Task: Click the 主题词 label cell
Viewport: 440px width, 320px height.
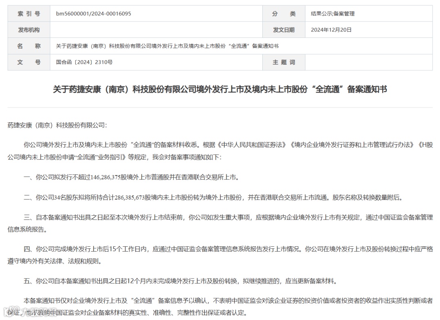Action: (x=284, y=62)
